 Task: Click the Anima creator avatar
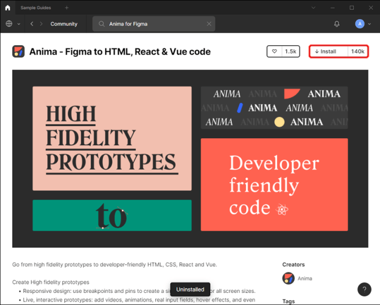click(289, 279)
